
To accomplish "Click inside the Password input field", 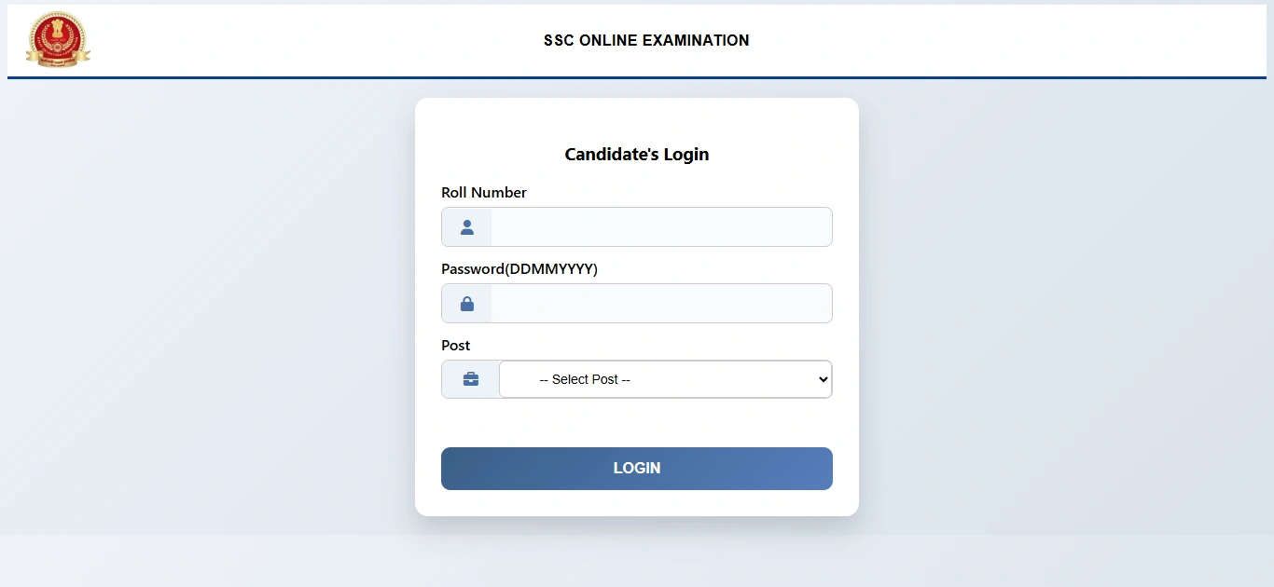I will (x=659, y=303).
